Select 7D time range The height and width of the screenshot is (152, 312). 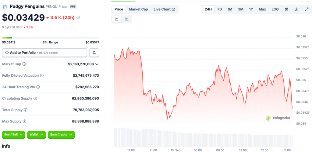[x=220, y=9]
